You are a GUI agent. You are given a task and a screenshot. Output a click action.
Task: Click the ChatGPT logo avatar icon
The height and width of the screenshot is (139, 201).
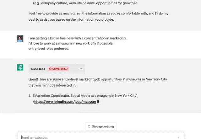20,67
